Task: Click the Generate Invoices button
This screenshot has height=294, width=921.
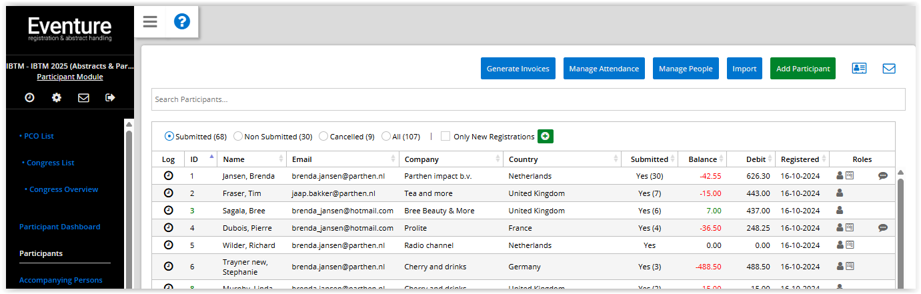Action: click(x=518, y=69)
